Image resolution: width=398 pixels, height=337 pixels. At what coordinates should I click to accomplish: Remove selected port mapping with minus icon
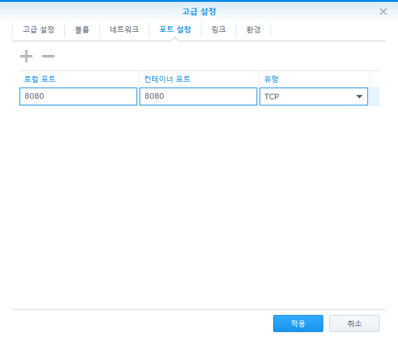pos(48,56)
